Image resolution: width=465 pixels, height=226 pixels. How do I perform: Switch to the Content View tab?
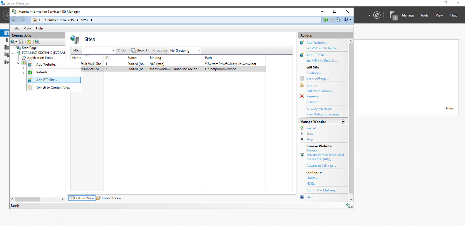point(109,198)
